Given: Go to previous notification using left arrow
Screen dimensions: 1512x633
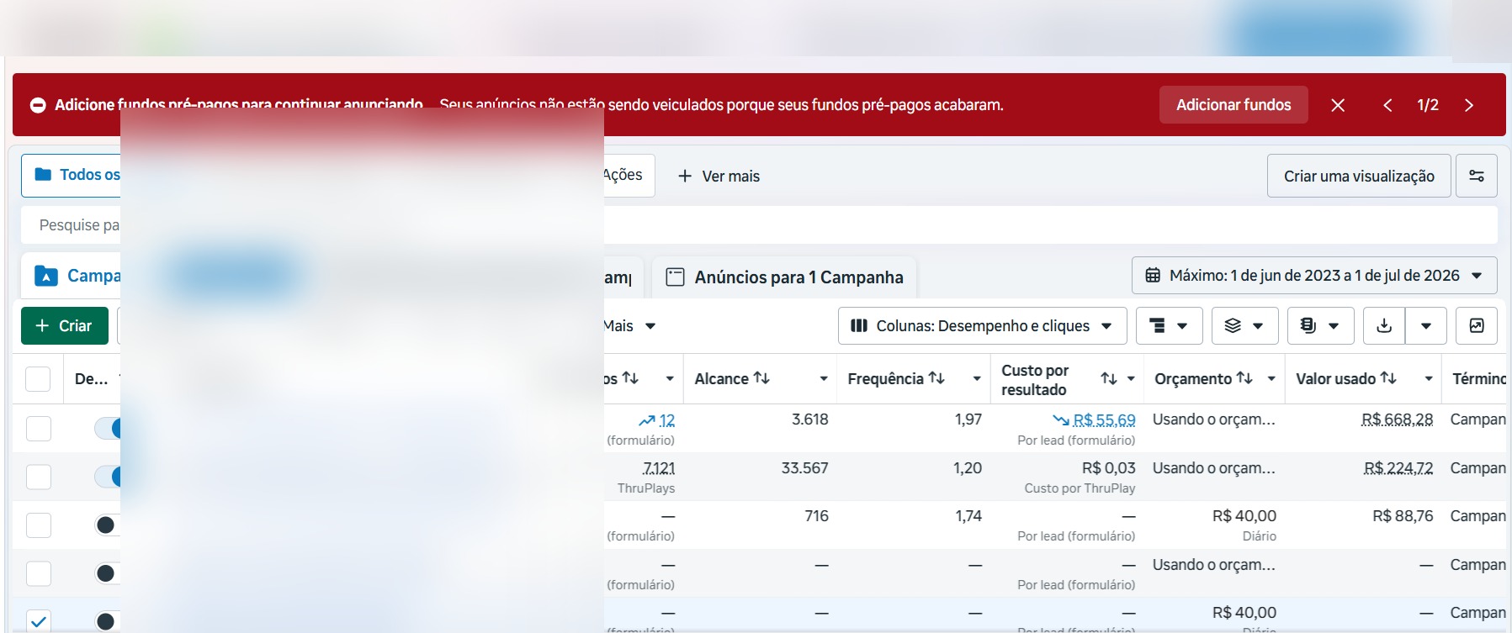Looking at the screenshot, I should point(1387,105).
